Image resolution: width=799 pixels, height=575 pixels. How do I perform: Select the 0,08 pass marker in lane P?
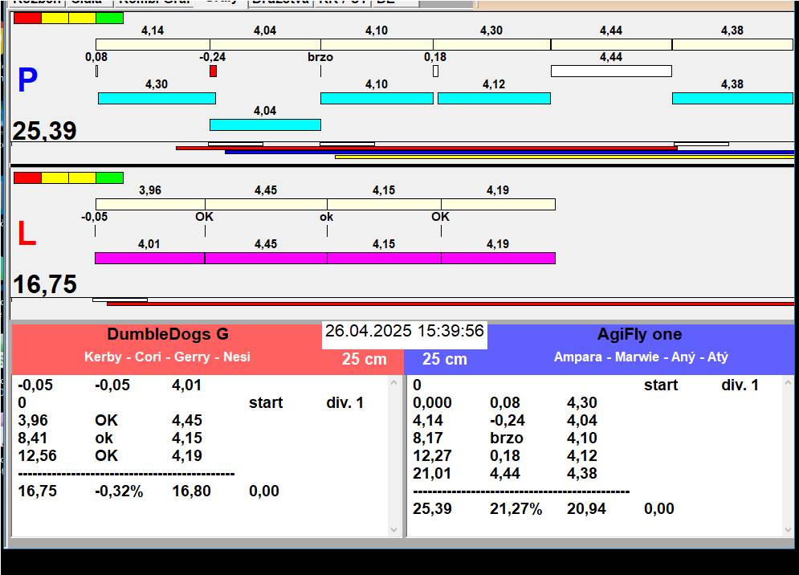[97, 71]
